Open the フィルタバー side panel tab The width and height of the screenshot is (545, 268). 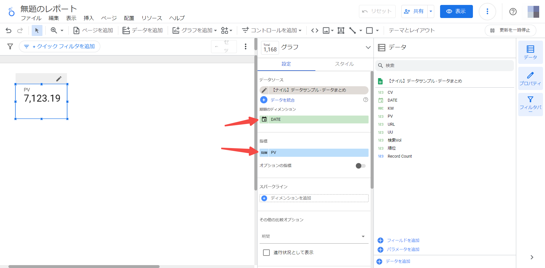click(530, 104)
